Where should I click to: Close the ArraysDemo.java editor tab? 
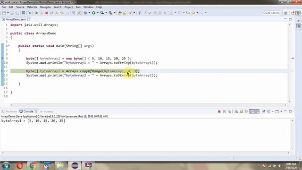tap(28, 19)
